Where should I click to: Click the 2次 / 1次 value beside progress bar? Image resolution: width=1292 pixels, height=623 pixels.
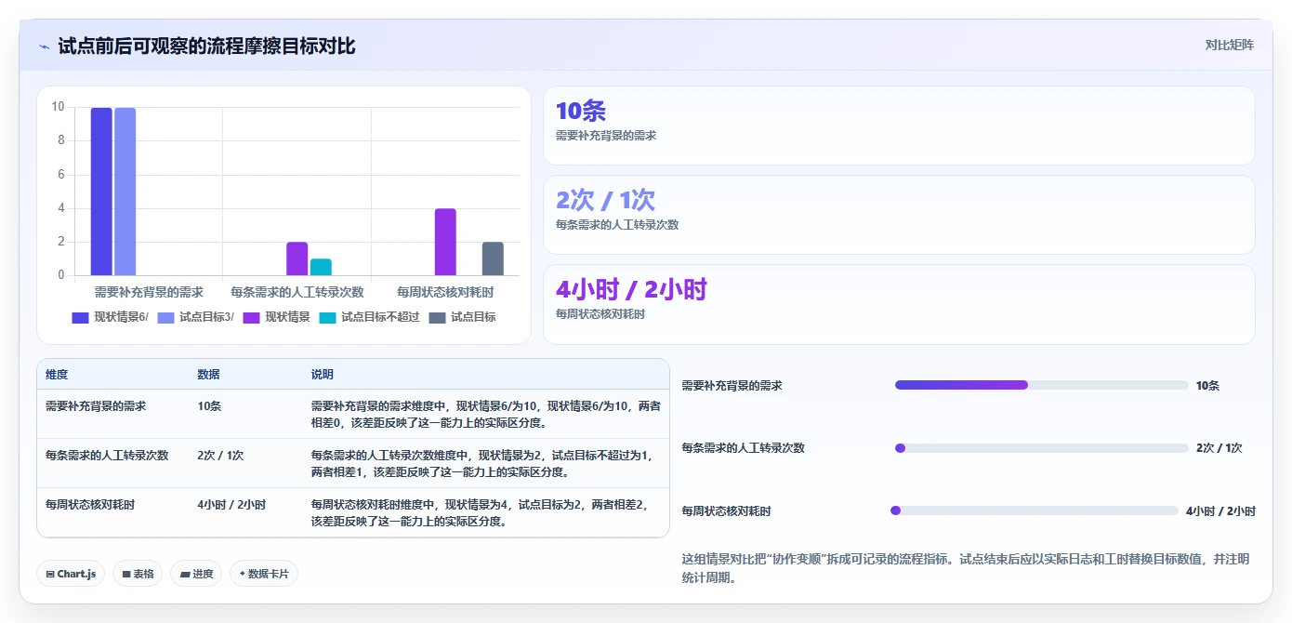pyautogui.click(x=1219, y=448)
